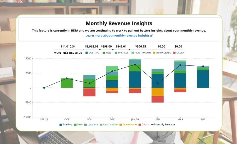Hide Reactivation series in the bottom legend
Image resolution: width=237 pixels, height=144 pixels.
point(109,124)
